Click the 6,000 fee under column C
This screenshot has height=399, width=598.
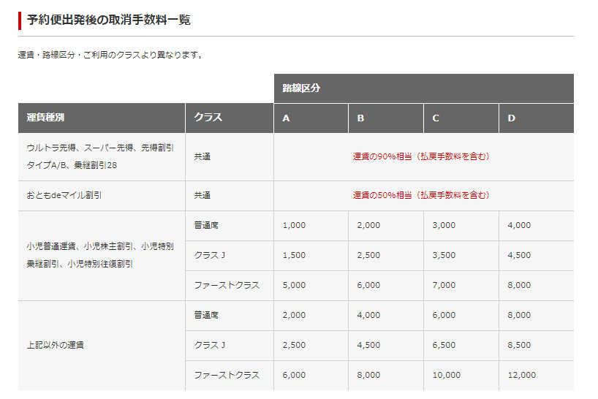(x=461, y=316)
